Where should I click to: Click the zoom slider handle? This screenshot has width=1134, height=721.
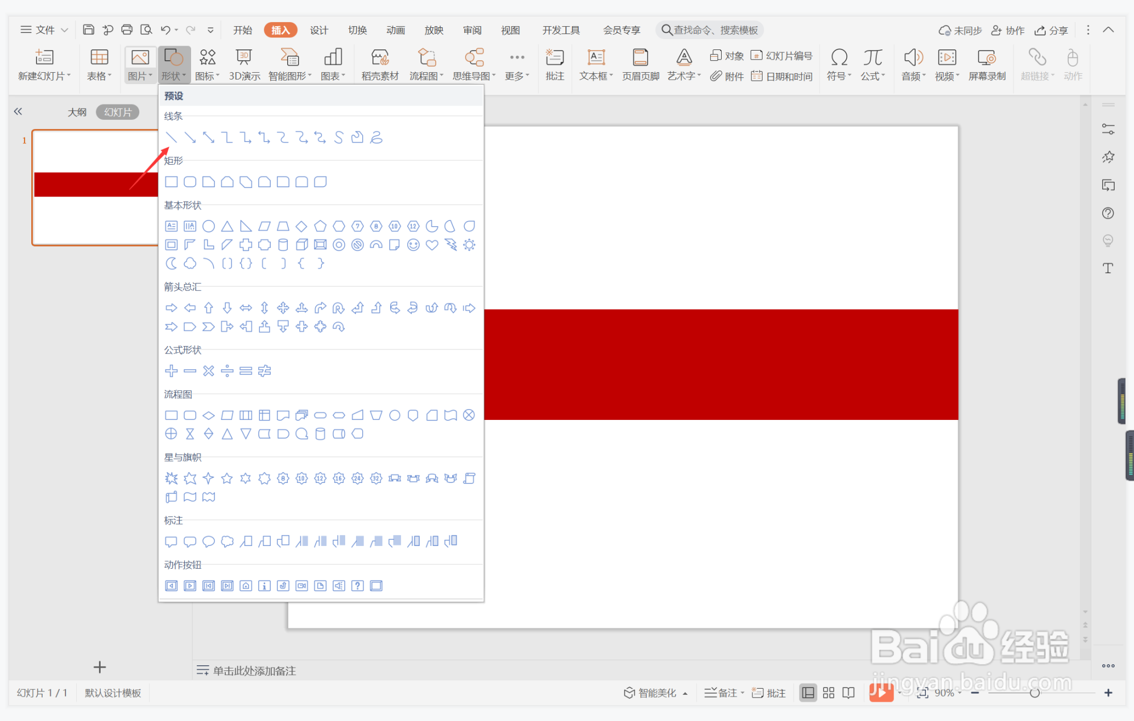[1034, 693]
